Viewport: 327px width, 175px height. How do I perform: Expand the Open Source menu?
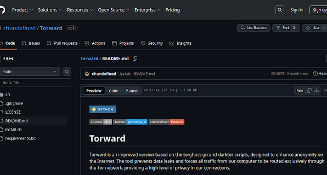114,10
